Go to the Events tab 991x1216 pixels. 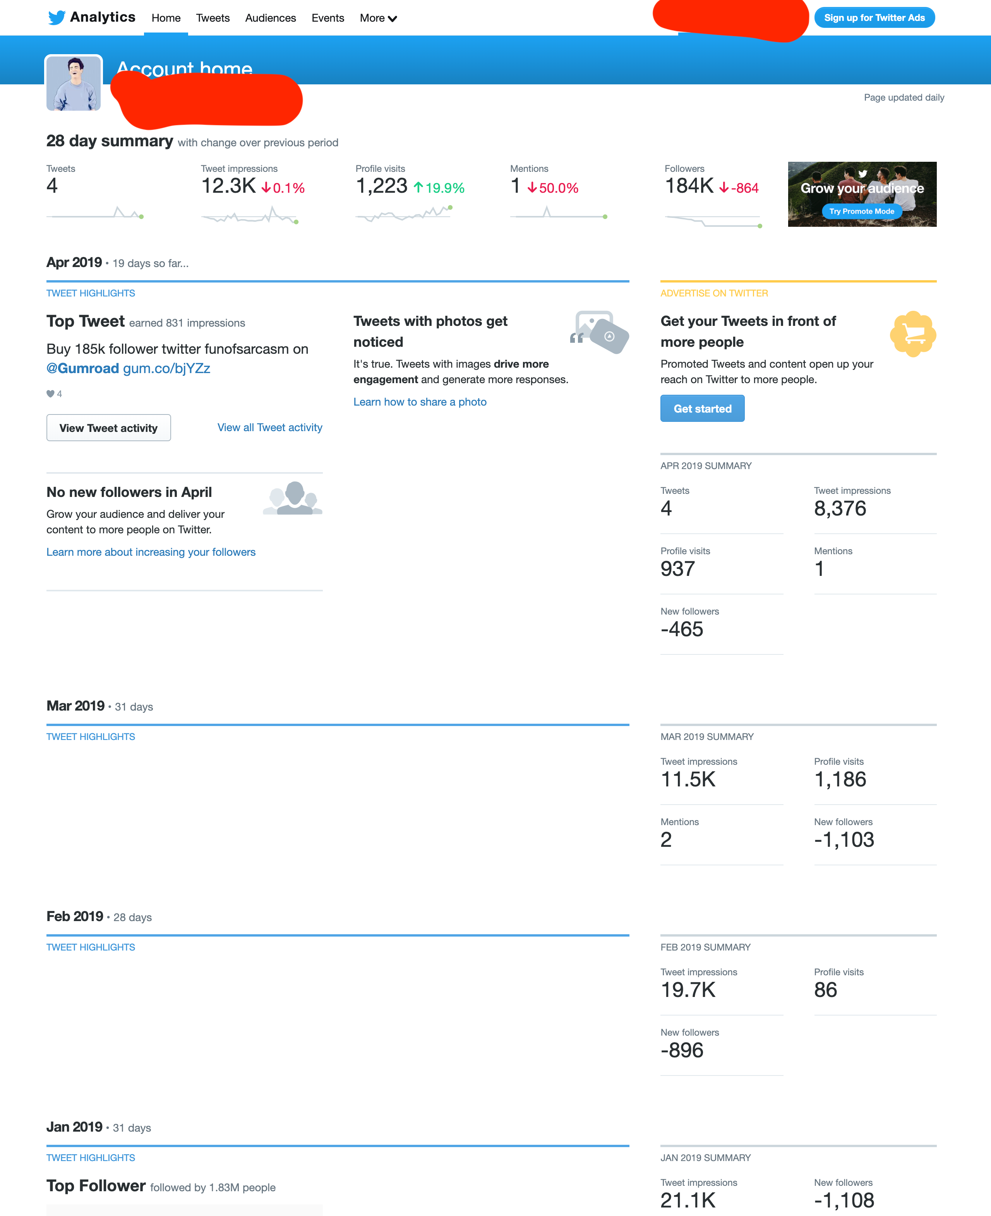point(327,18)
